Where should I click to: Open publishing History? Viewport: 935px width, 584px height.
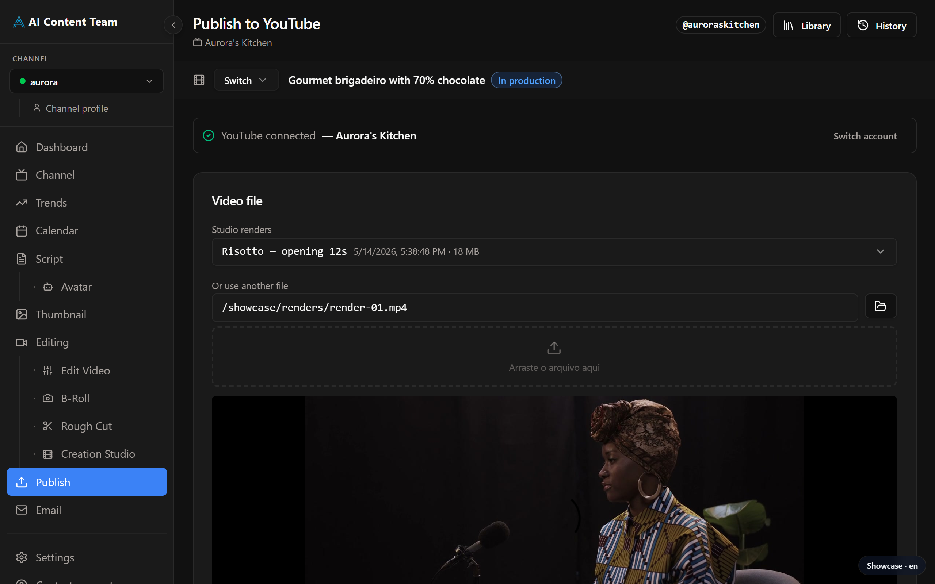881,25
